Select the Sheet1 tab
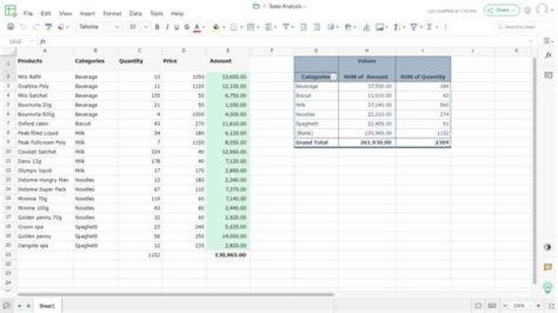The width and height of the screenshot is (558, 313). [x=47, y=306]
